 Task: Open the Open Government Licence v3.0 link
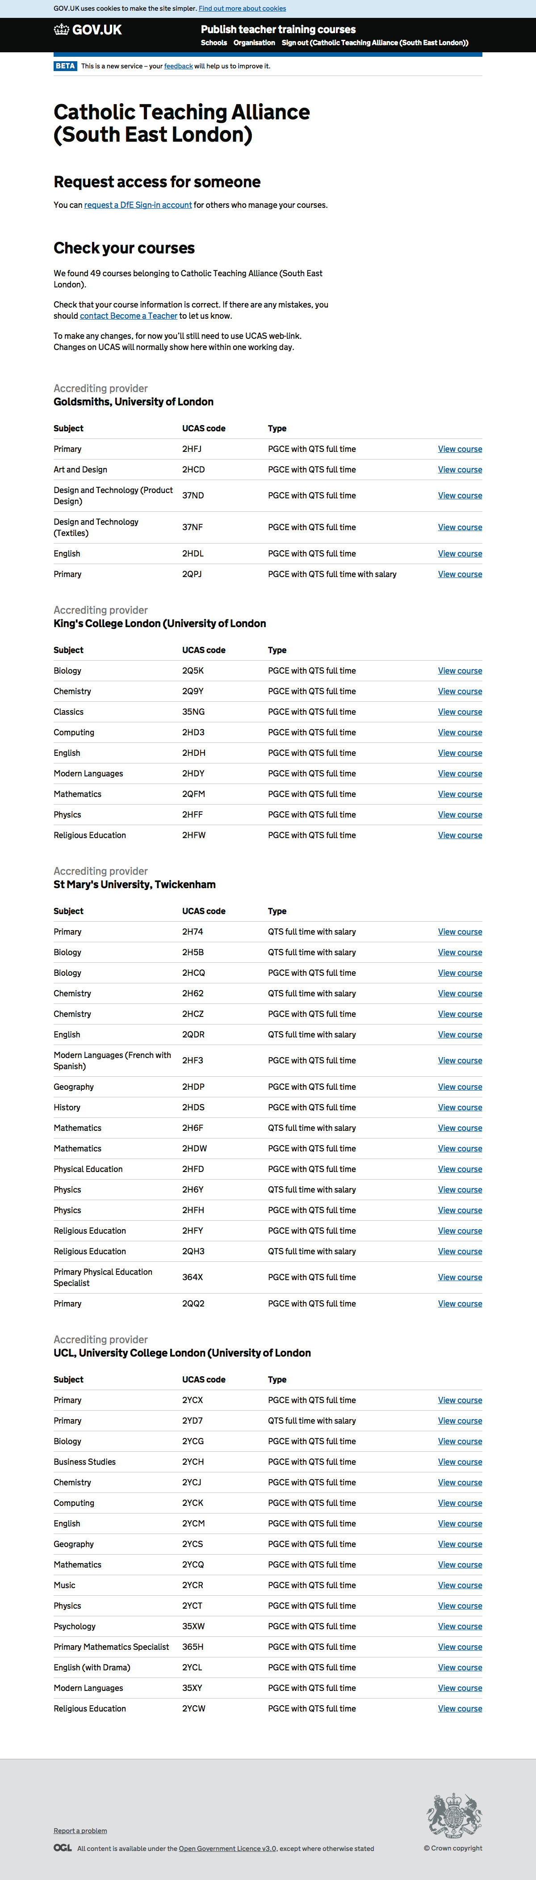[x=227, y=1849]
